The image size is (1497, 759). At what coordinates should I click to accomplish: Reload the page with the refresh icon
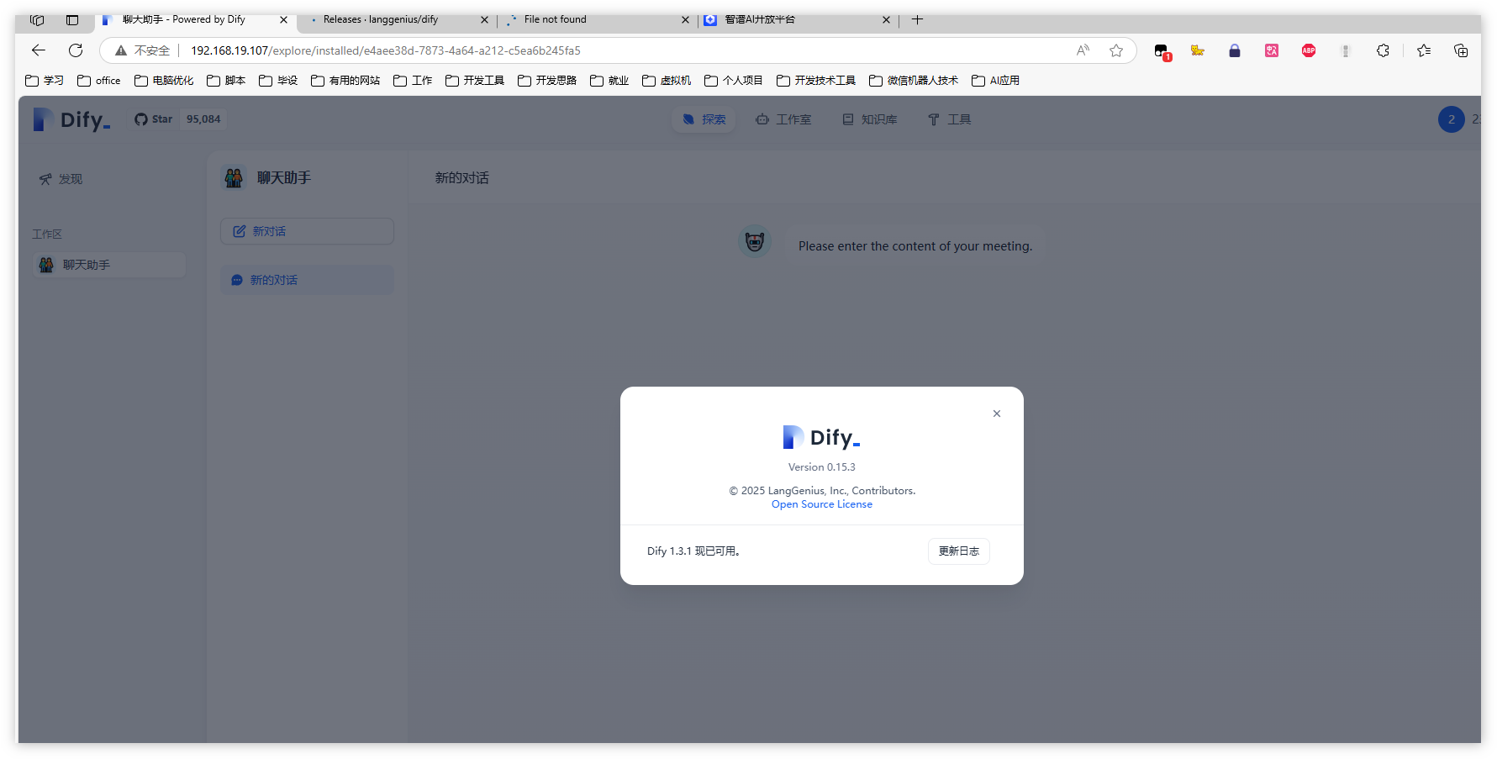(x=76, y=50)
